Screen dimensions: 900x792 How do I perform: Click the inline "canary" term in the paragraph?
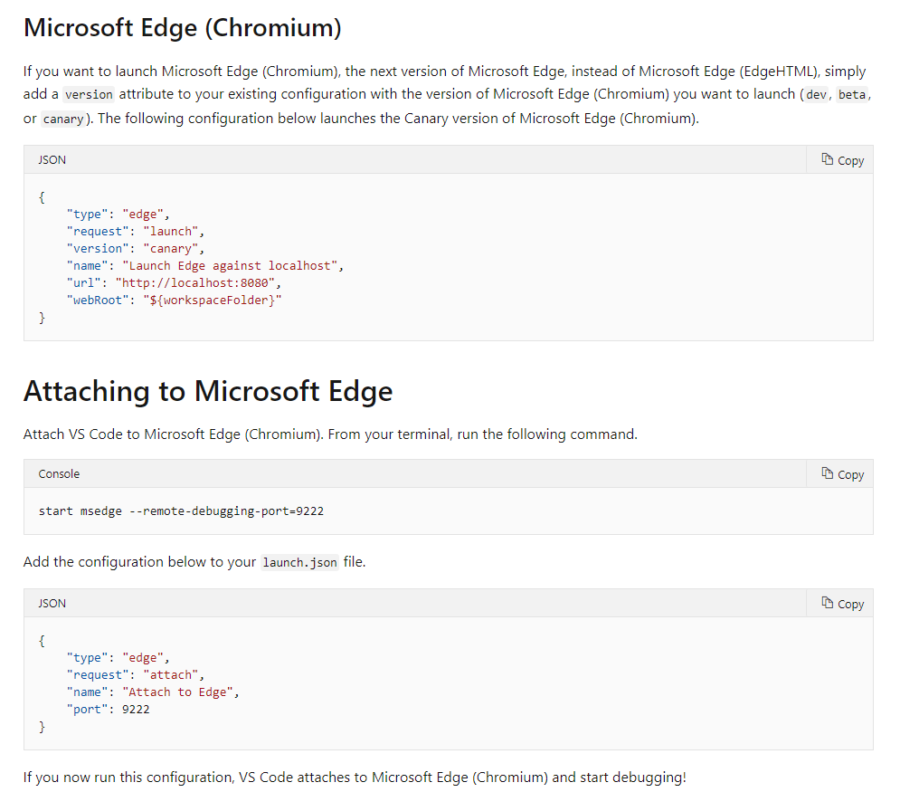click(63, 119)
